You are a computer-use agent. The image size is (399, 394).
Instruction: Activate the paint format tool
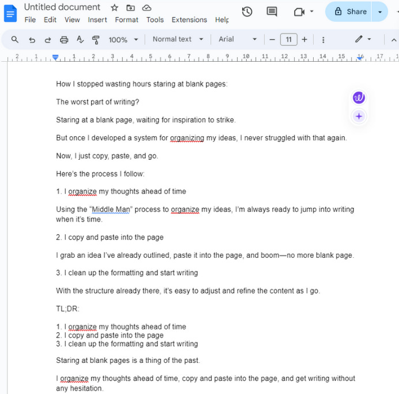(96, 40)
